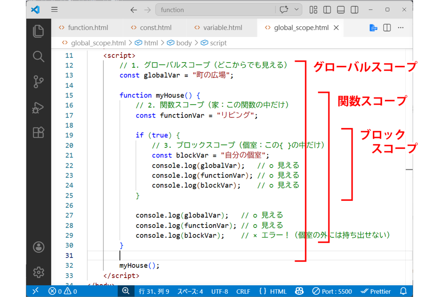Close the global_scope.html tab

coord(337,28)
